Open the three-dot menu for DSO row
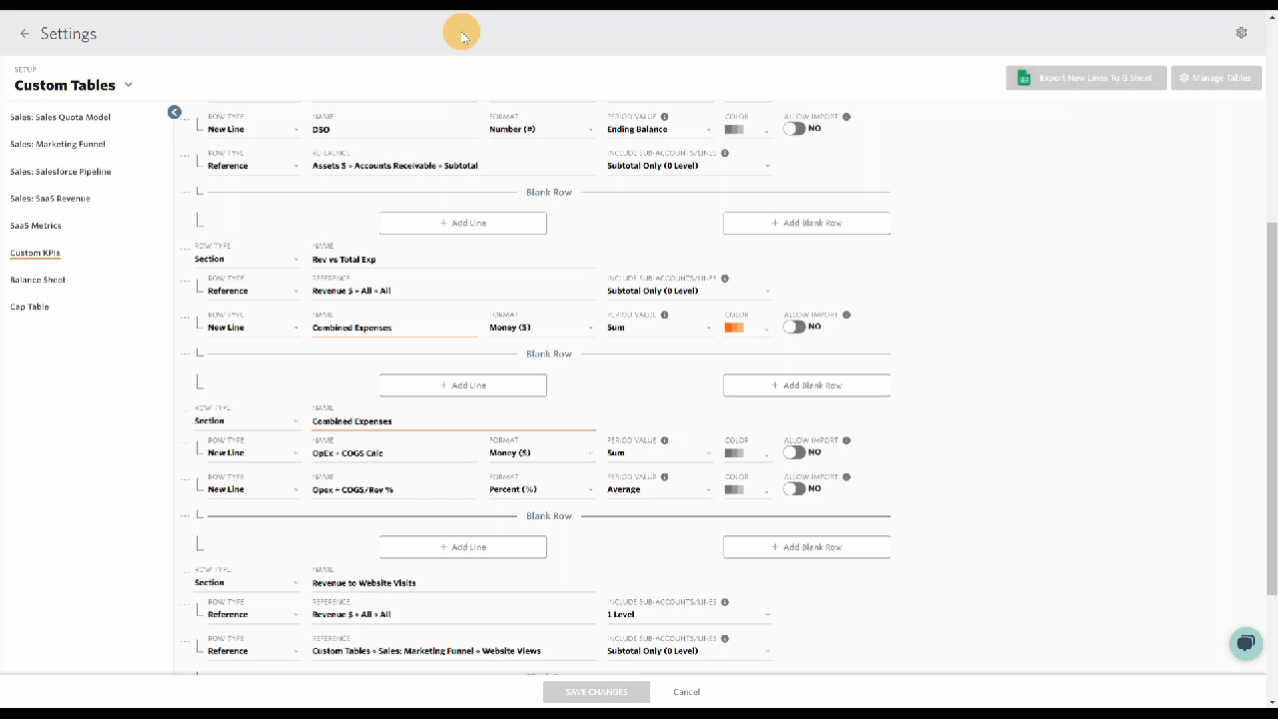Screen dimensions: 1278x719 [x=185, y=129]
